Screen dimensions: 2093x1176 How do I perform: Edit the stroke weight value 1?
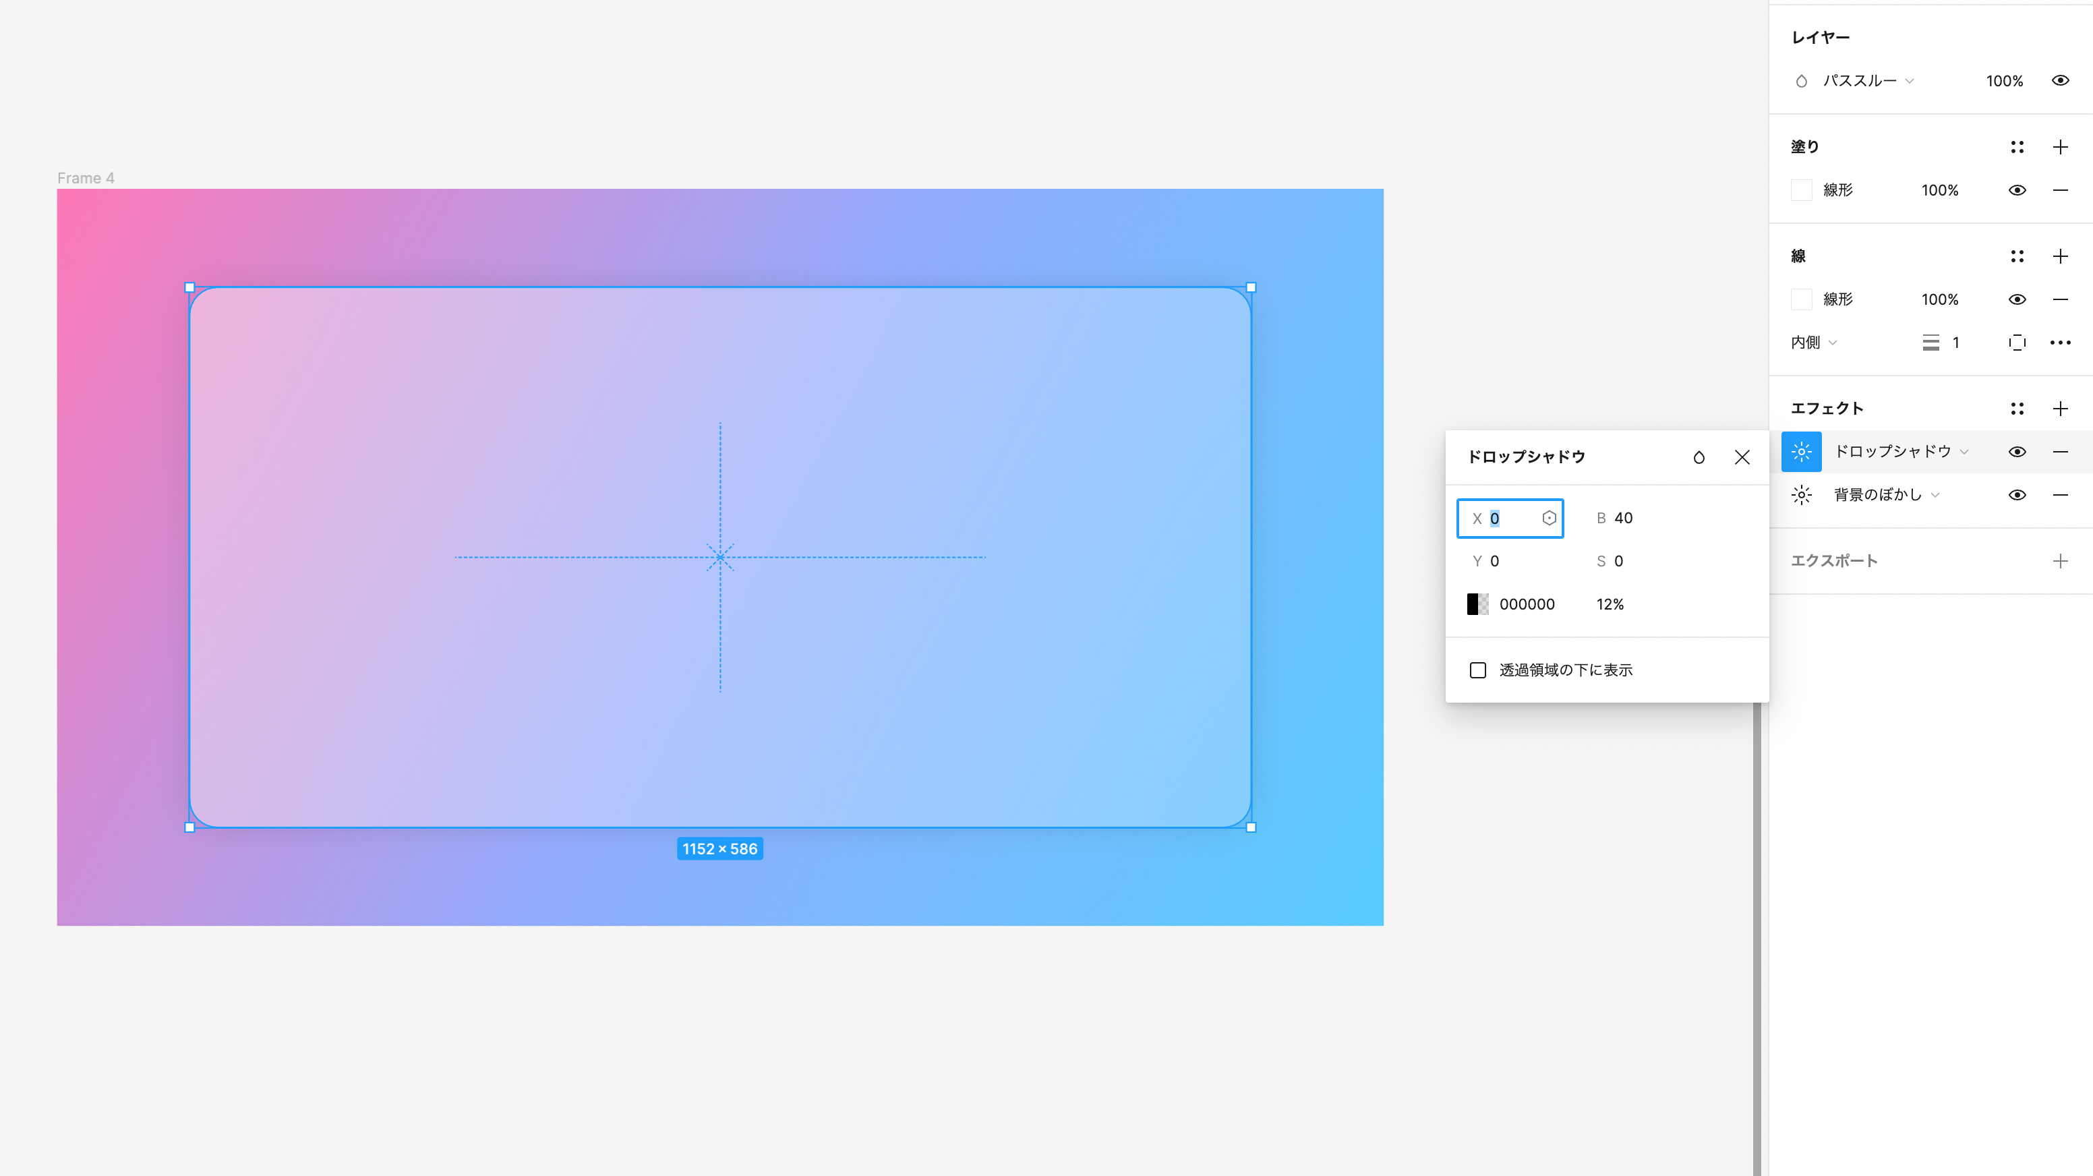point(1955,343)
